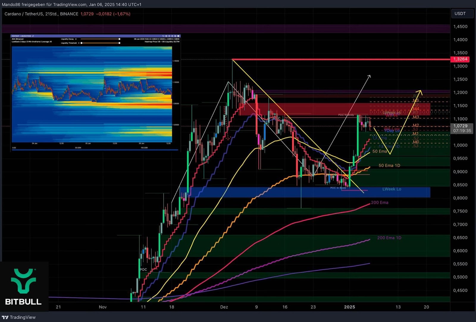Image resolution: width=476 pixels, height=322 pixels.
Task: Open the USDT currency selector
Action: click(x=462, y=14)
